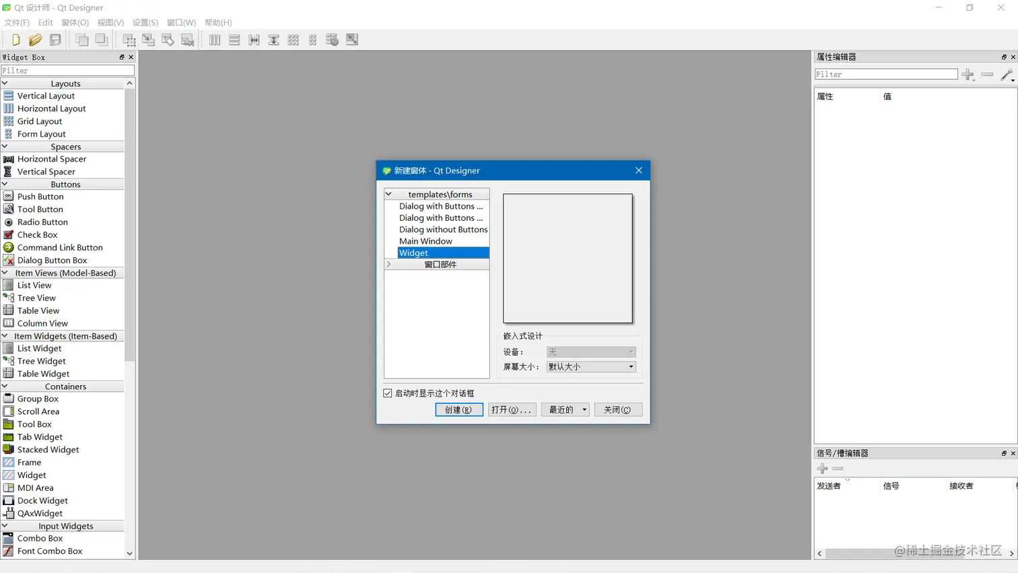This screenshot has height=573, width=1018.
Task: Collapse the templates\forms tree node
Action: (x=388, y=194)
